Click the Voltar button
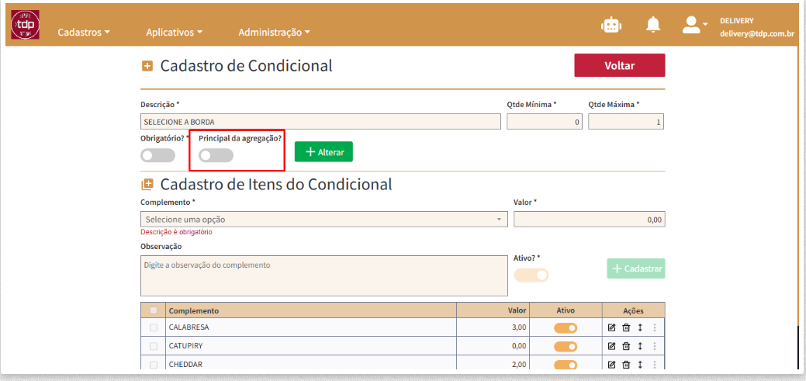 [x=619, y=65]
